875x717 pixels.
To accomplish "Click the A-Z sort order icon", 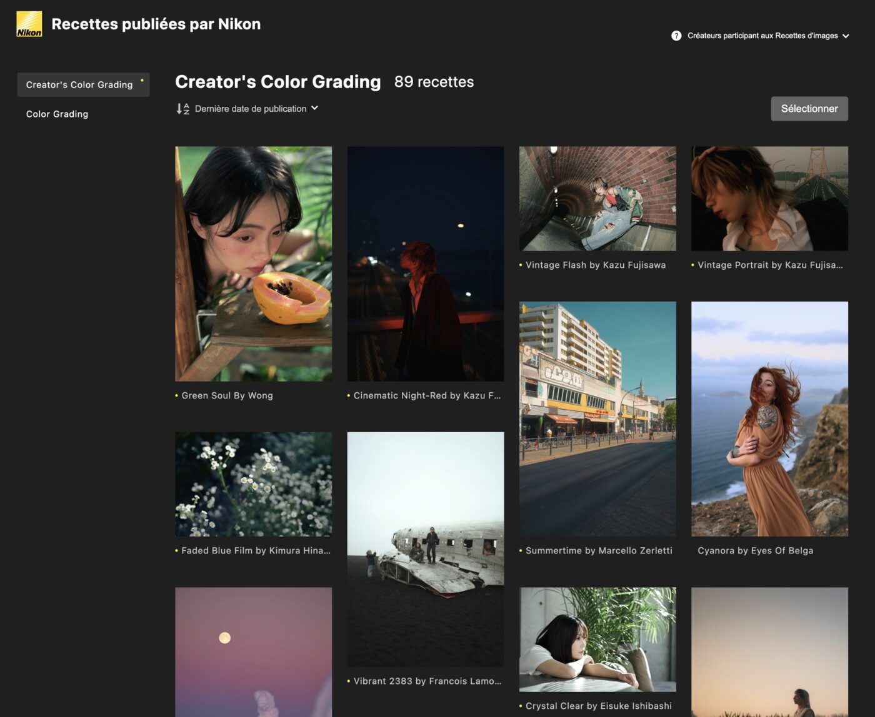I will [x=182, y=109].
